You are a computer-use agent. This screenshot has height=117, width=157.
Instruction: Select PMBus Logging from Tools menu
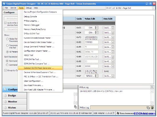(40, 21)
